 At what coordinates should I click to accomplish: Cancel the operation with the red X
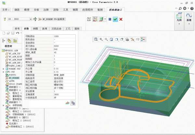pos(121,19)
